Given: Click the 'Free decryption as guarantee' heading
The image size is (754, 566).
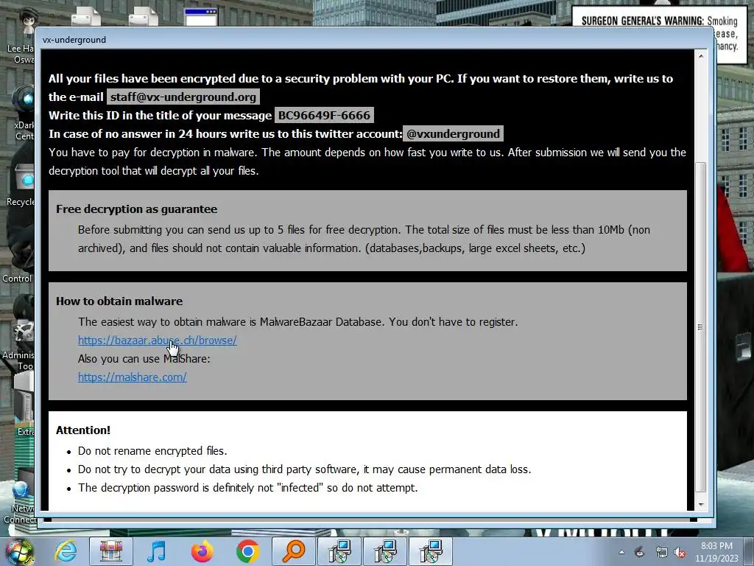Looking at the screenshot, I should (136, 209).
